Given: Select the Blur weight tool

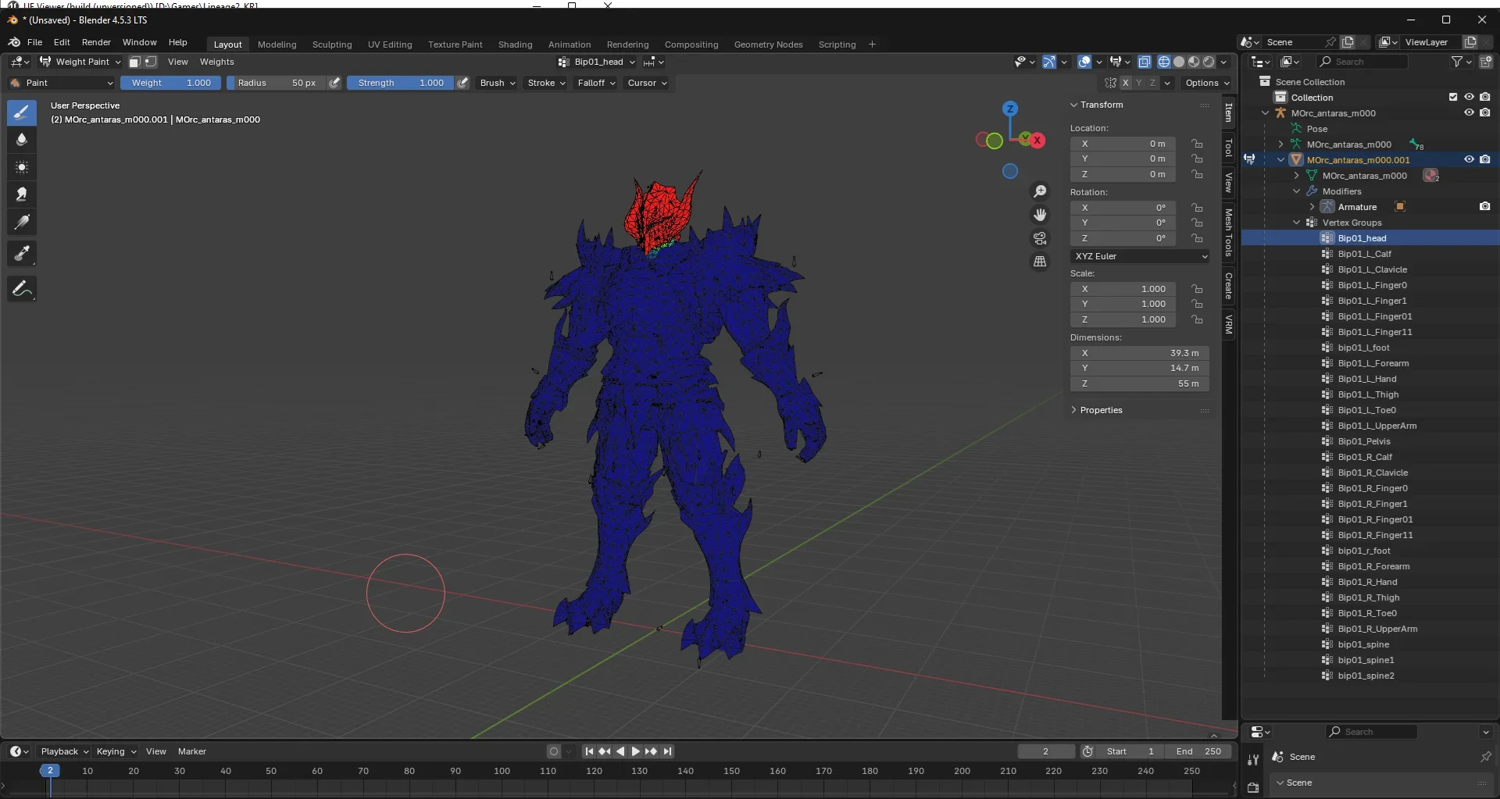Looking at the screenshot, I should [x=22, y=140].
